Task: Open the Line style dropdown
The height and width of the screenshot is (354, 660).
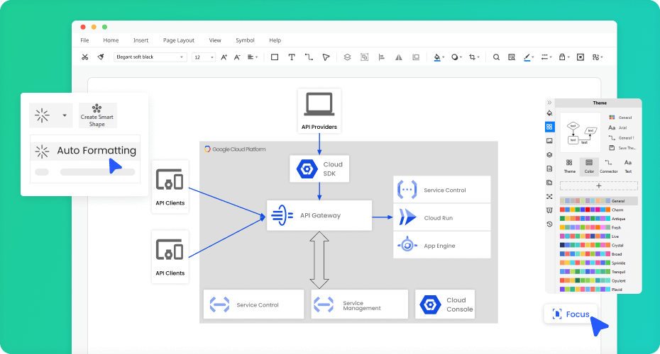Action: click(546, 57)
